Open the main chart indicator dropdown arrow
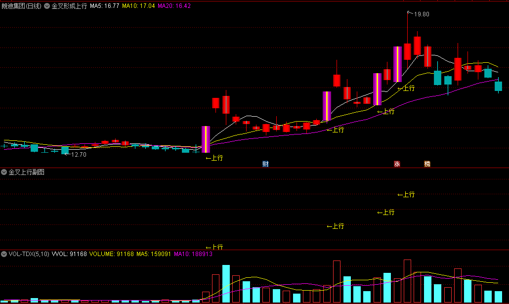509x304 pixels. pos(47,6)
